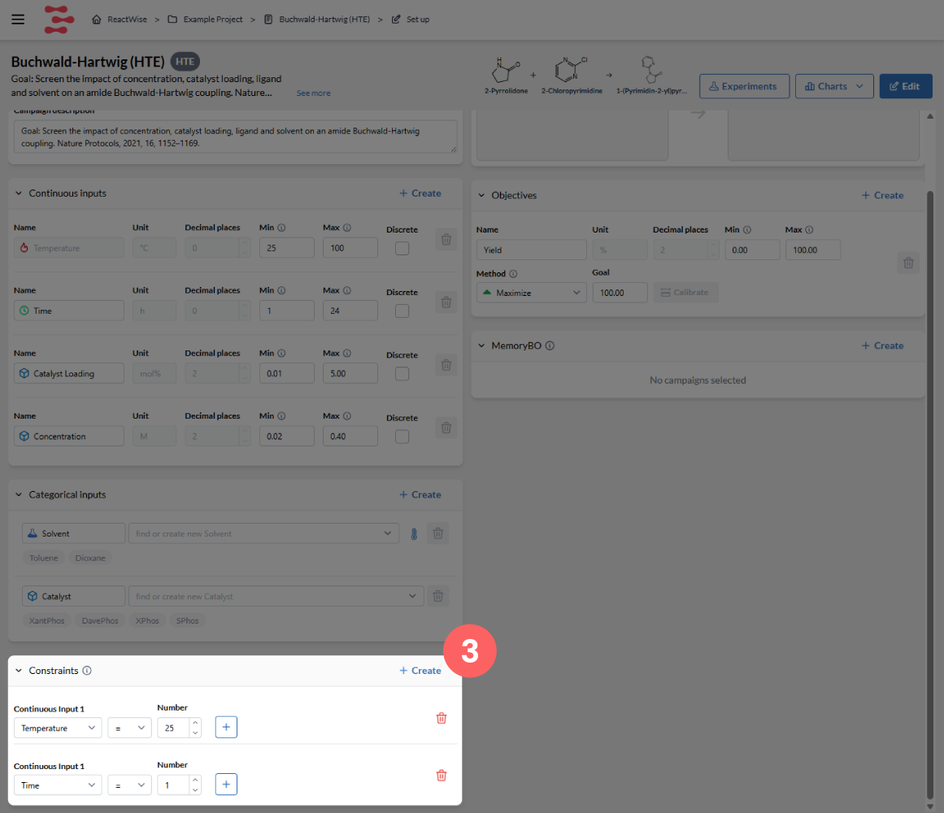Click the ReactWise red logo
944x813 pixels.
(x=59, y=20)
